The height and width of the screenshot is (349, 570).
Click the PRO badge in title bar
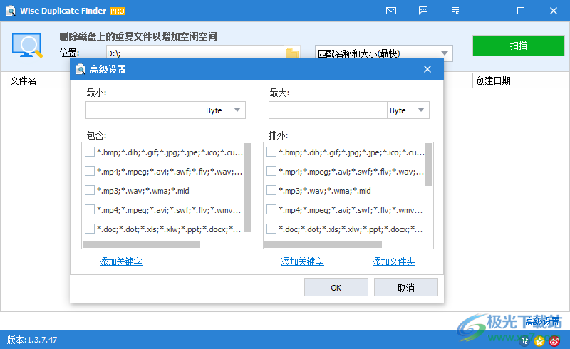118,11
